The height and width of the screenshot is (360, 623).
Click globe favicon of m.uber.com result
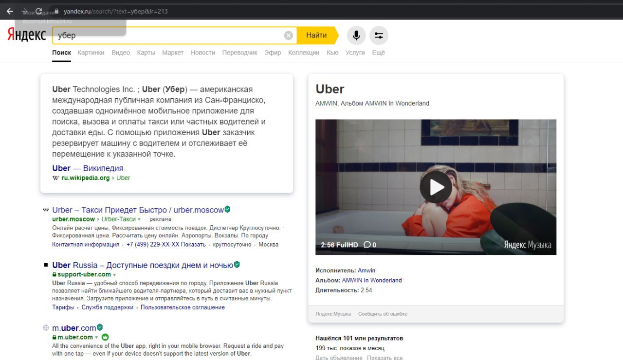tap(46, 328)
